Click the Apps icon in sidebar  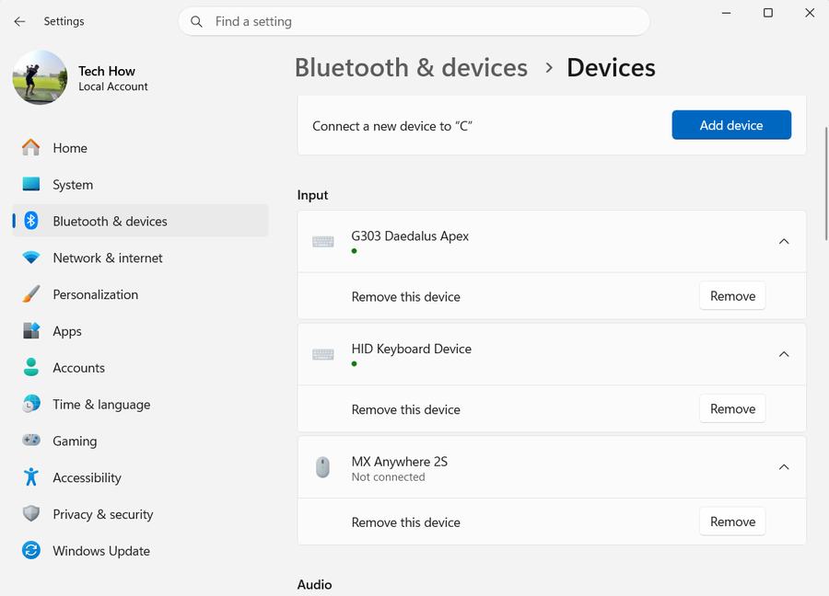coord(31,331)
